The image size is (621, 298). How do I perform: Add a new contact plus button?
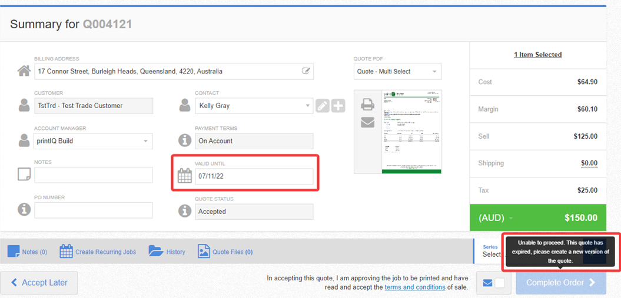coord(338,106)
